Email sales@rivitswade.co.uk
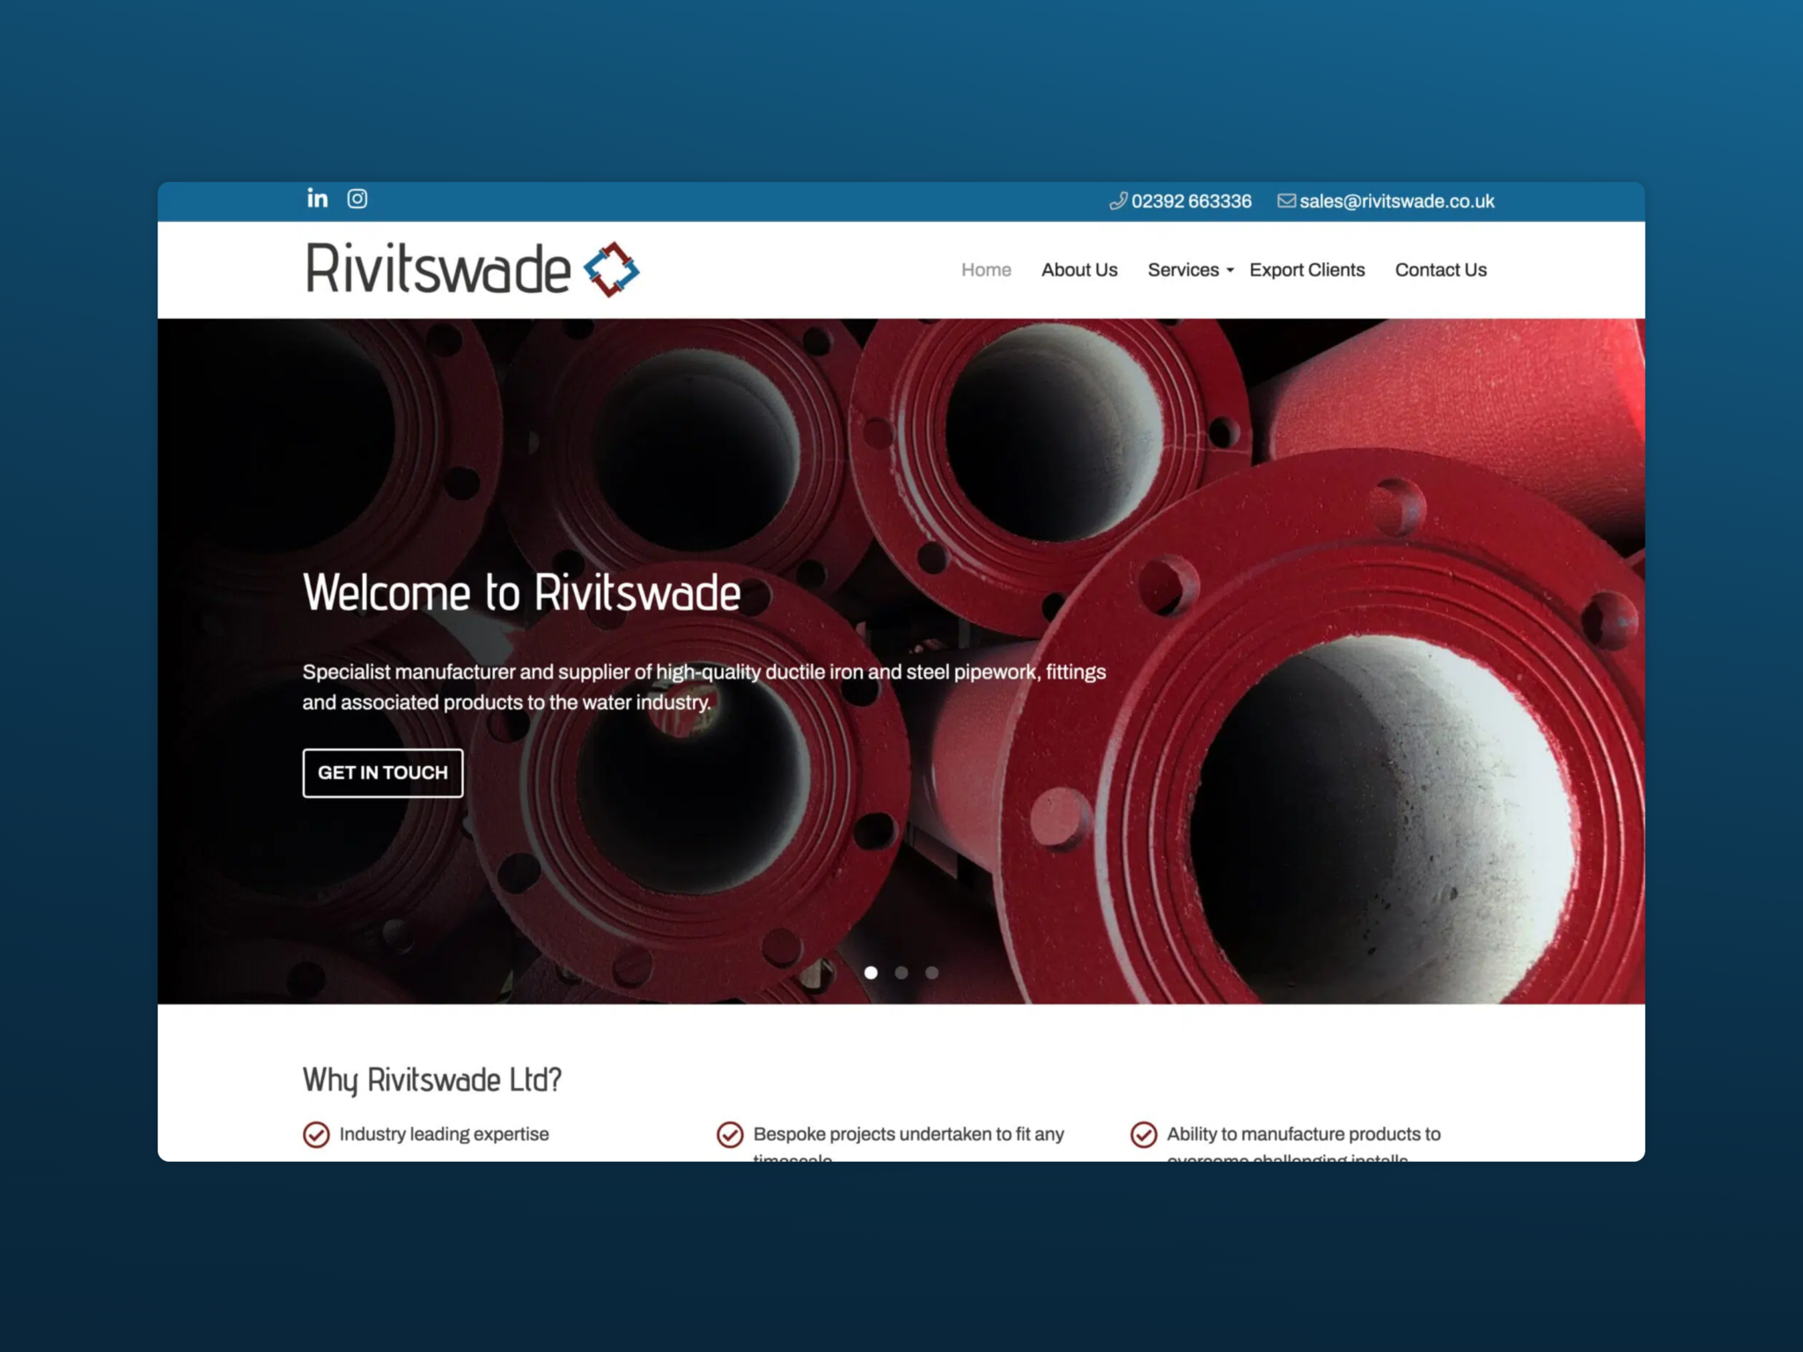 [1396, 202]
